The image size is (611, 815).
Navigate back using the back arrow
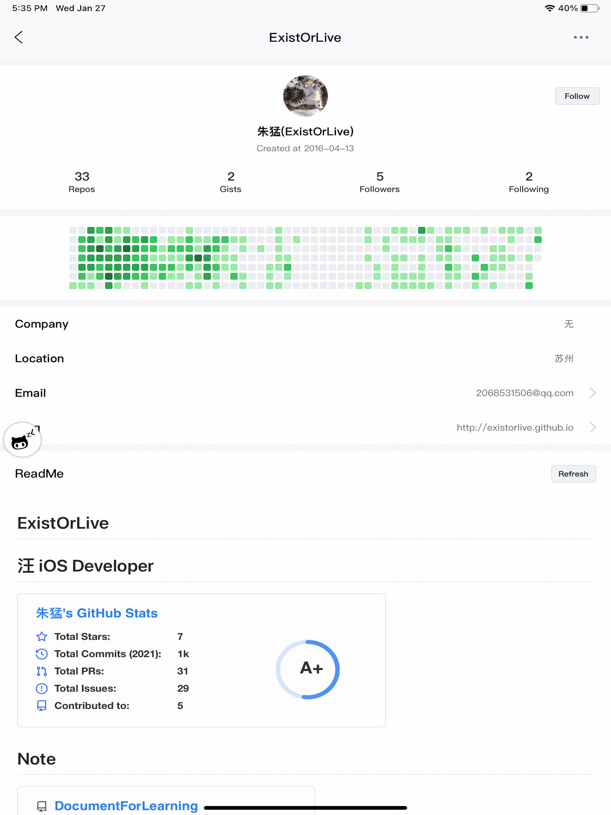tap(19, 37)
